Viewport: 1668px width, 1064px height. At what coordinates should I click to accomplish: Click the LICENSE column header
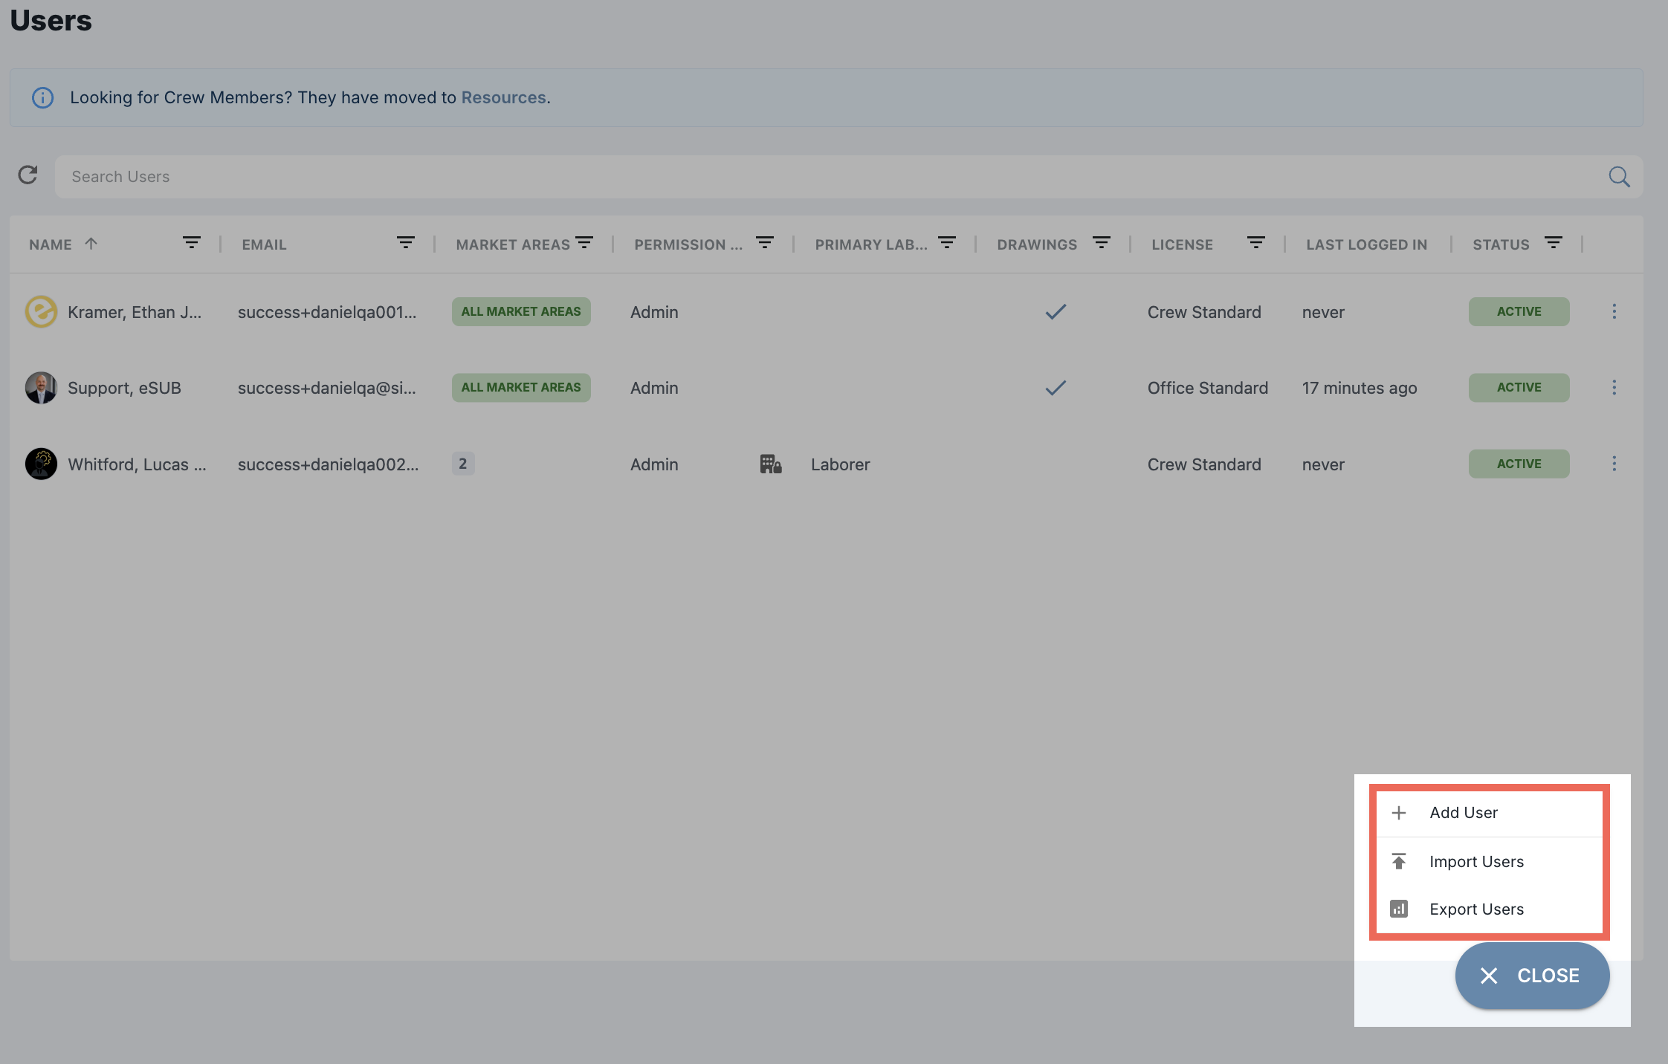click(x=1182, y=244)
